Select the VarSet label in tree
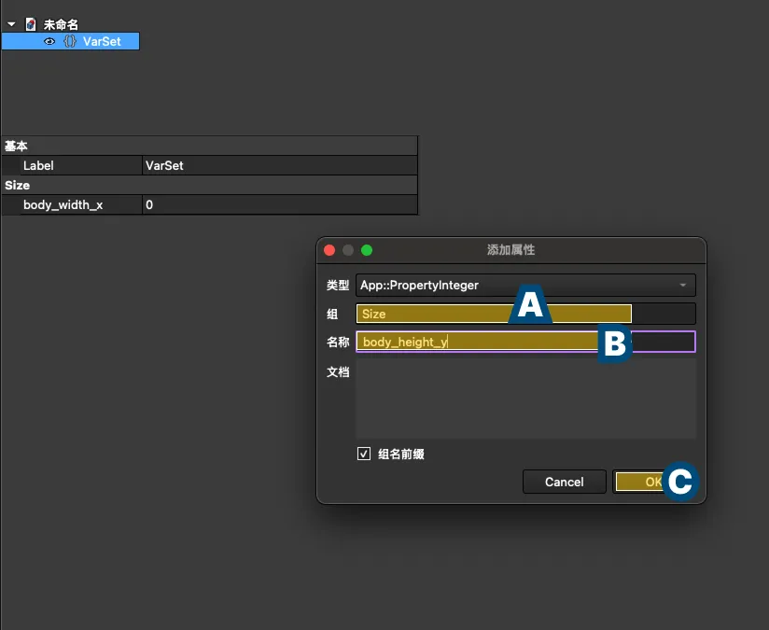The image size is (769, 630). (x=102, y=42)
